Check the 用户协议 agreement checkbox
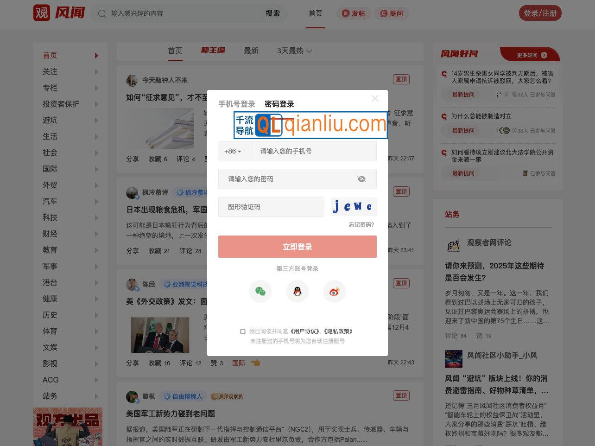This screenshot has height=446, width=595. (243, 331)
